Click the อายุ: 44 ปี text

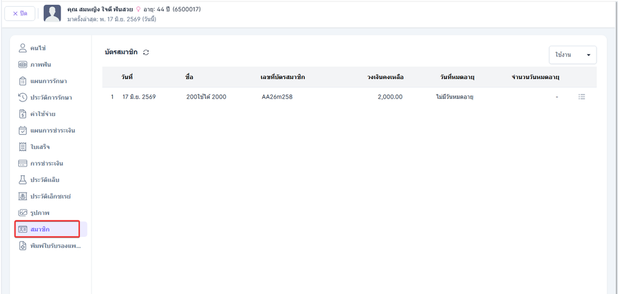tap(157, 9)
